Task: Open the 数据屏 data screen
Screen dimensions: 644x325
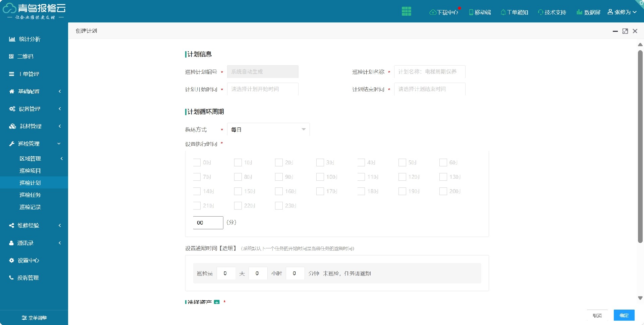Action: click(588, 12)
